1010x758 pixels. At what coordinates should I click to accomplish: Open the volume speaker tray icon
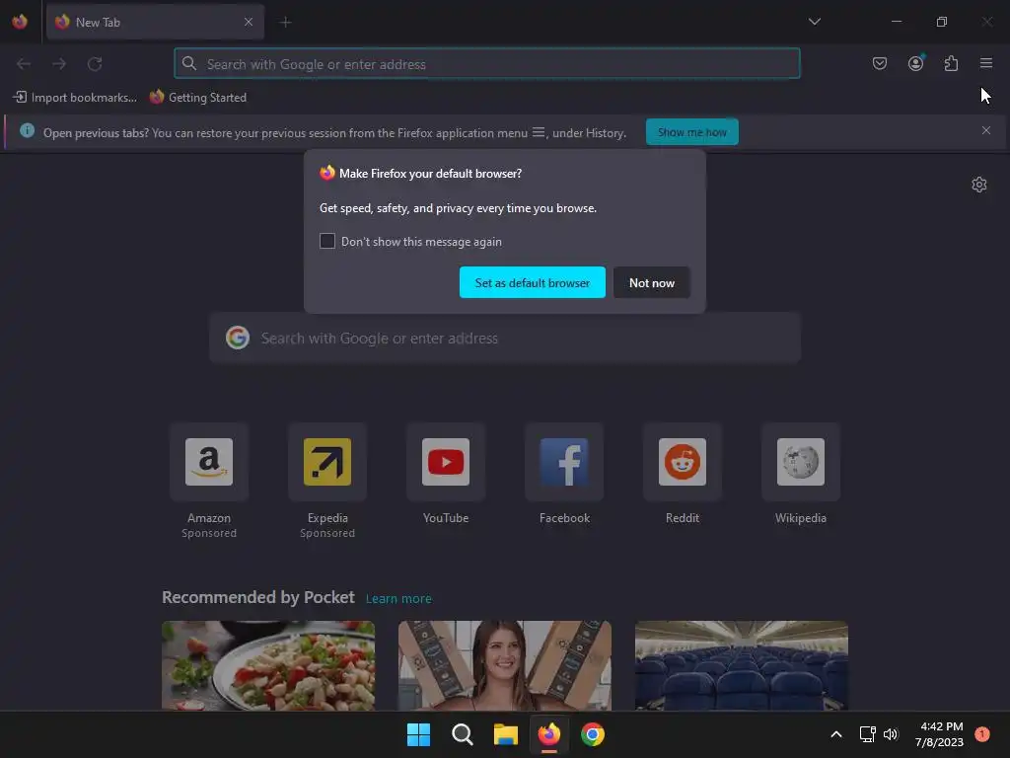891,734
